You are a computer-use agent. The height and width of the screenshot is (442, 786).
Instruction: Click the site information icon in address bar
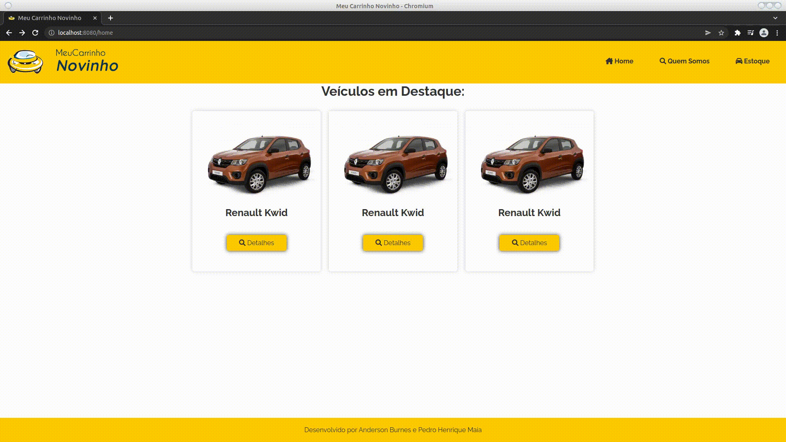(x=52, y=33)
